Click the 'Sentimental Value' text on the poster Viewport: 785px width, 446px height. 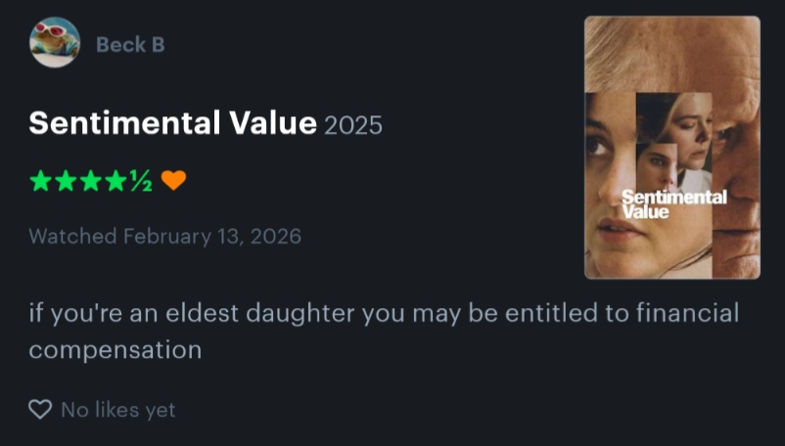pyautogui.click(x=673, y=204)
